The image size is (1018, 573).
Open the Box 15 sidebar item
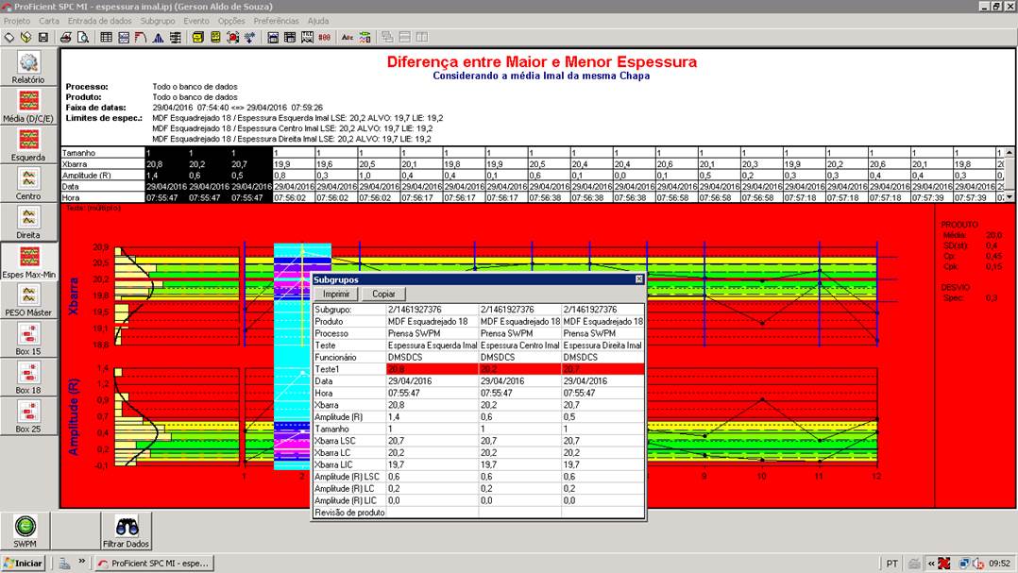(x=28, y=340)
